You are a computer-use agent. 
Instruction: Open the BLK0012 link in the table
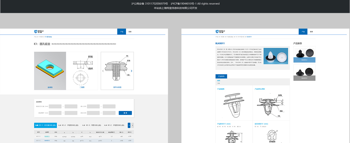[47, 140]
